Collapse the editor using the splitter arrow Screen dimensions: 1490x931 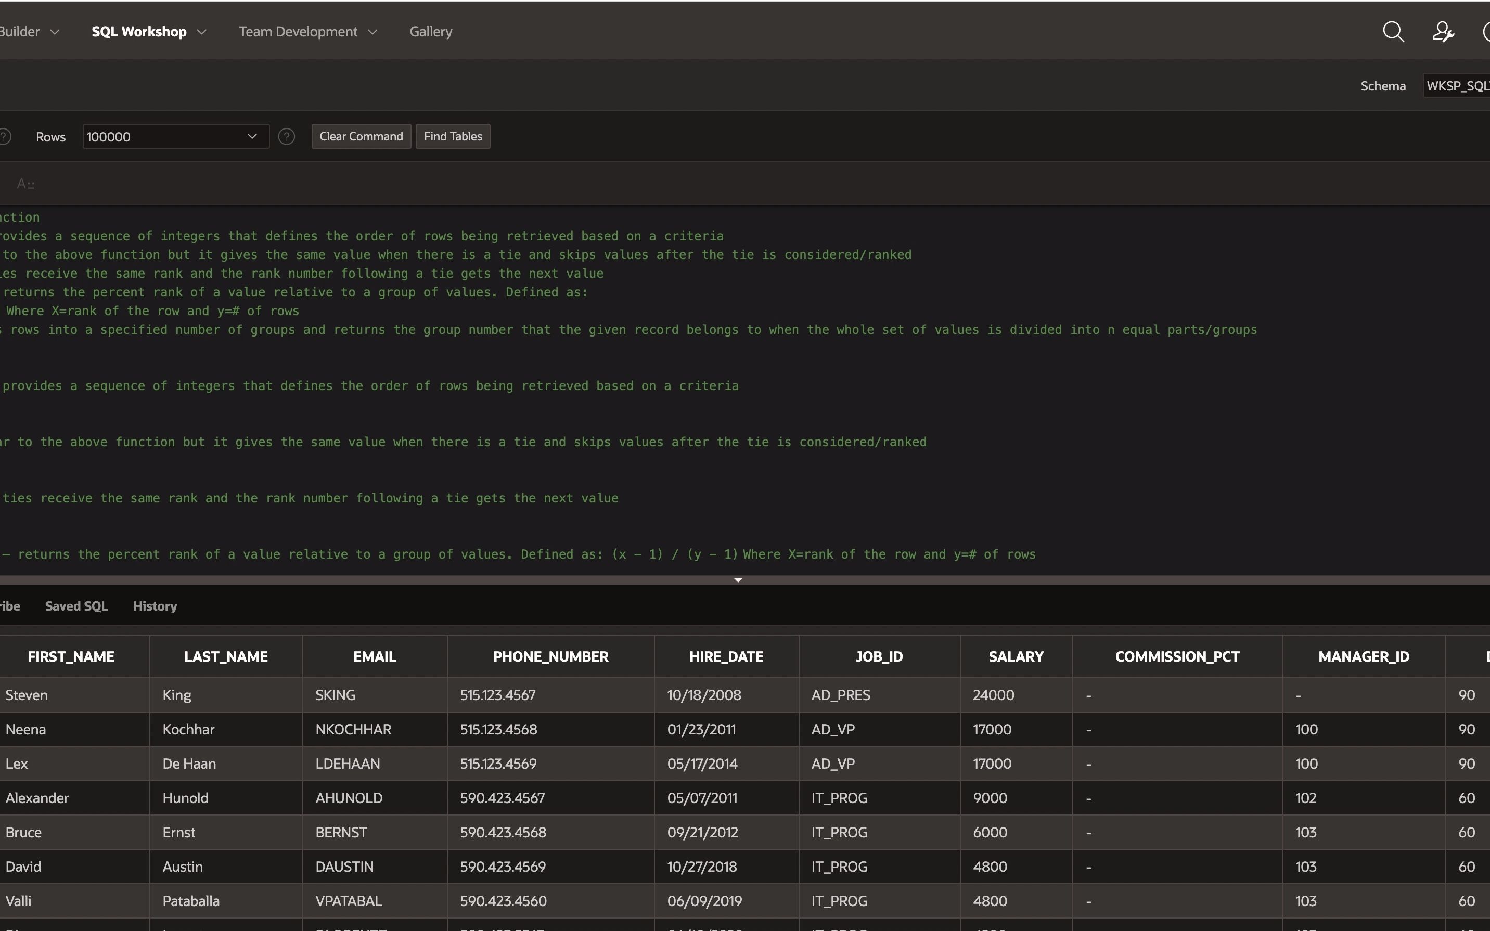click(x=738, y=580)
